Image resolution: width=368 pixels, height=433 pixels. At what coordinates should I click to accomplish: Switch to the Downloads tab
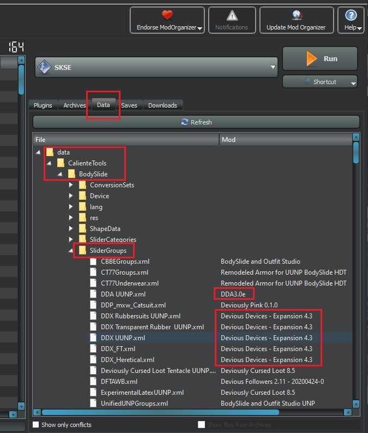pyautogui.click(x=162, y=105)
